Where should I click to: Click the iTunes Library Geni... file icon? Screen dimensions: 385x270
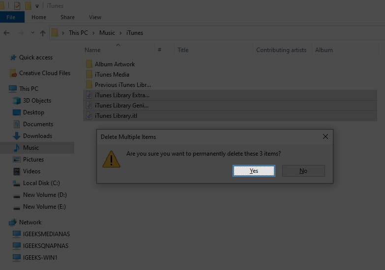click(89, 106)
